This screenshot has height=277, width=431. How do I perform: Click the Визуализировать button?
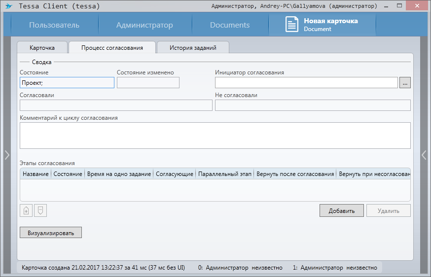51,233
